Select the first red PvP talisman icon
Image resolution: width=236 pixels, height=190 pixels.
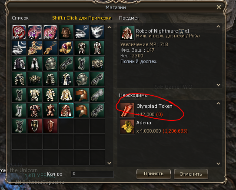click(x=19, y=32)
